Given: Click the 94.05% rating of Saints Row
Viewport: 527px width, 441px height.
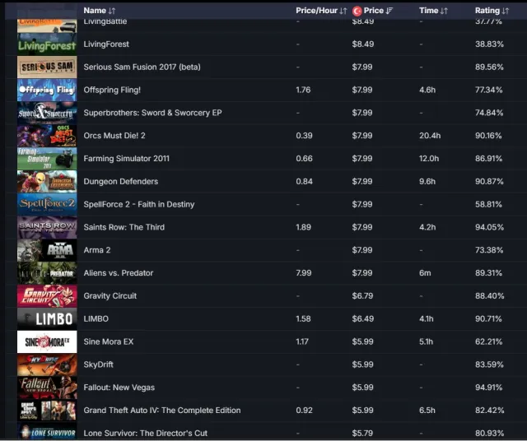Looking at the screenshot, I should click(x=489, y=227).
